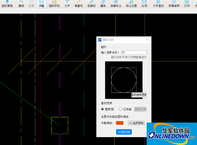Select the 测量 measure tool
Viewport: 197px width, 145px height.
[41, 4]
